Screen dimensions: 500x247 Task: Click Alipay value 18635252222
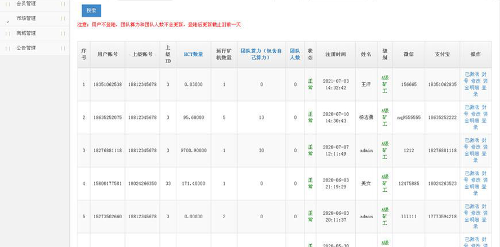pos(442,118)
